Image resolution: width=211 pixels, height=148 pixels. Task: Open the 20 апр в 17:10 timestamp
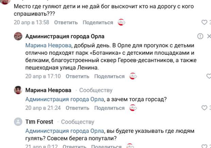click(43, 76)
